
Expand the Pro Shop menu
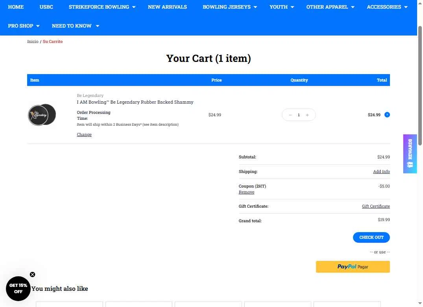[24, 26]
